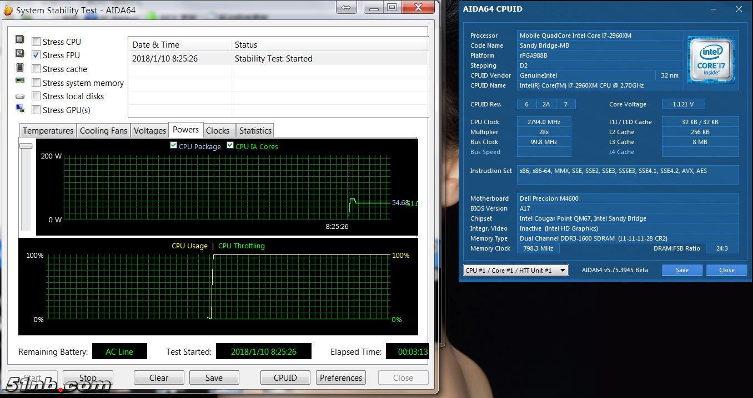Screen dimensions: 753x398
Task: Click the L3 Cache value 8 MB
Action: 700,142
